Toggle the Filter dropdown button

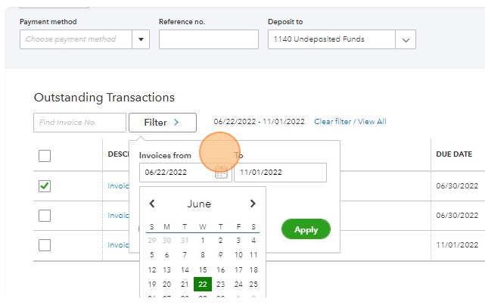(162, 123)
